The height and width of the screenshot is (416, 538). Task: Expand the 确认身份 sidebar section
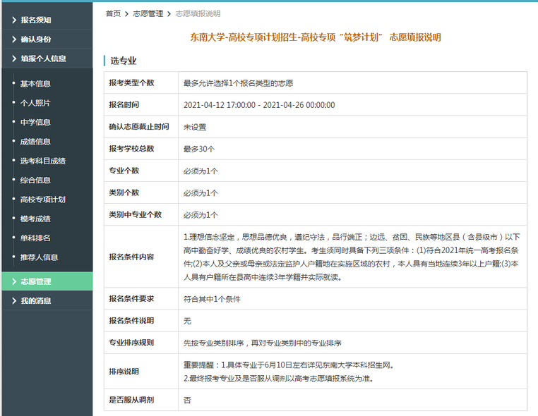click(x=35, y=39)
